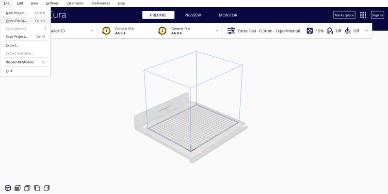This screenshot has width=388, height=194.
Task: Open the Help menu
Action: [122, 3]
